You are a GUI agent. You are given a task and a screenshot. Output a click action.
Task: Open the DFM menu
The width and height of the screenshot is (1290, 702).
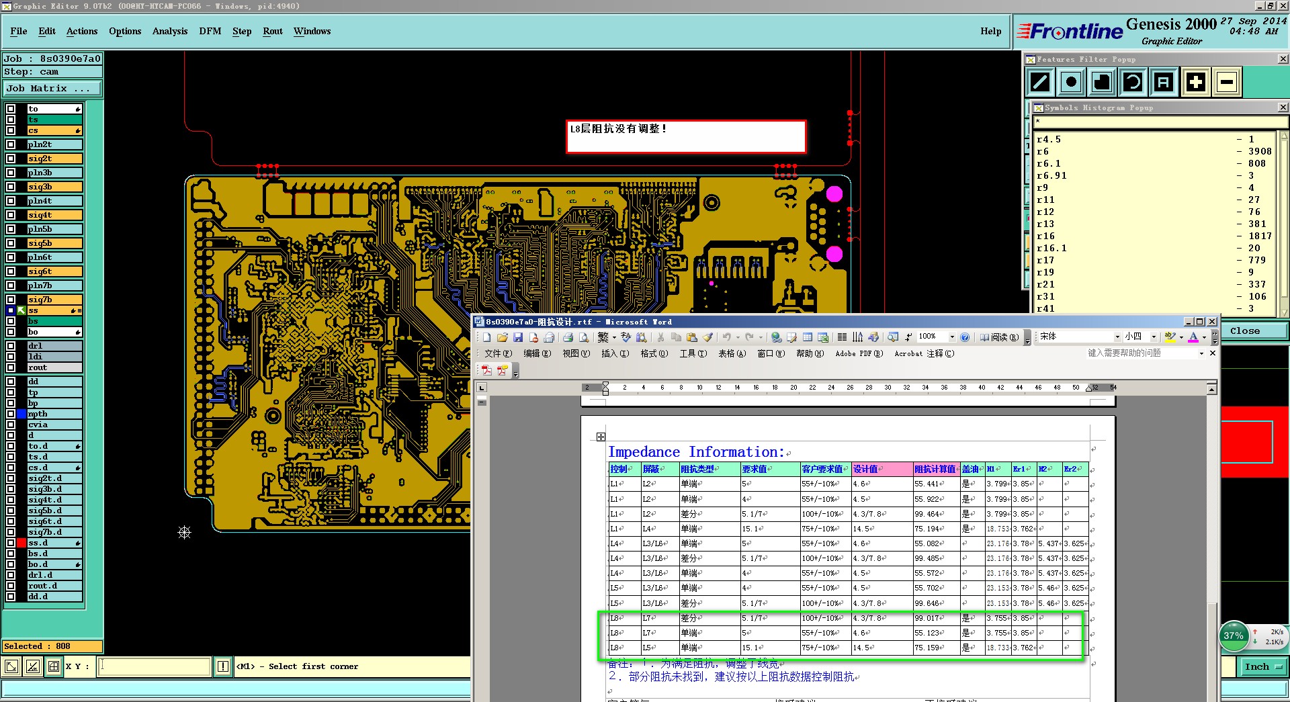(210, 32)
